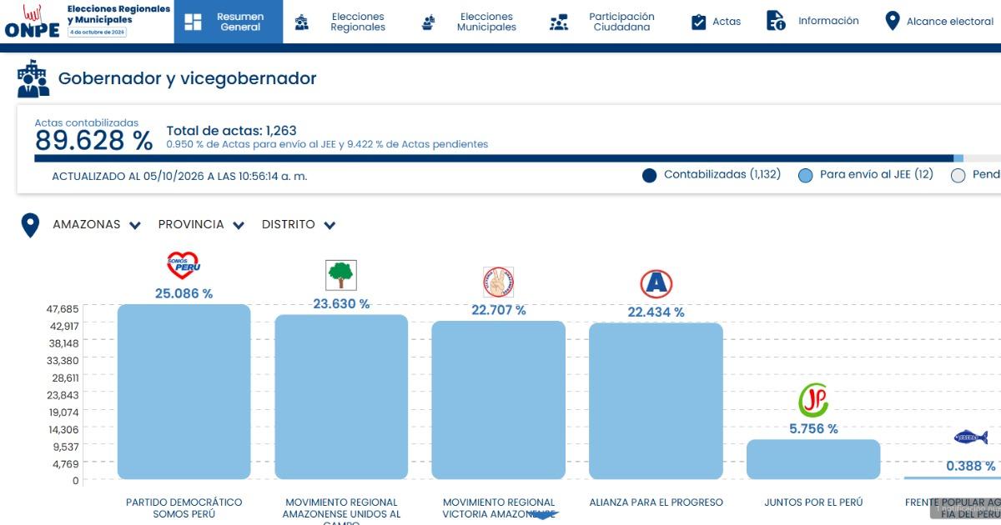Open the Elecciones Regionales tab
Viewport: 1001px width, 525px height.
pos(340,22)
